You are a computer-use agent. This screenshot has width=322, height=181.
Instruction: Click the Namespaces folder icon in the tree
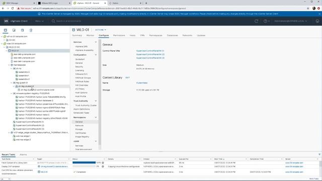[12, 65]
